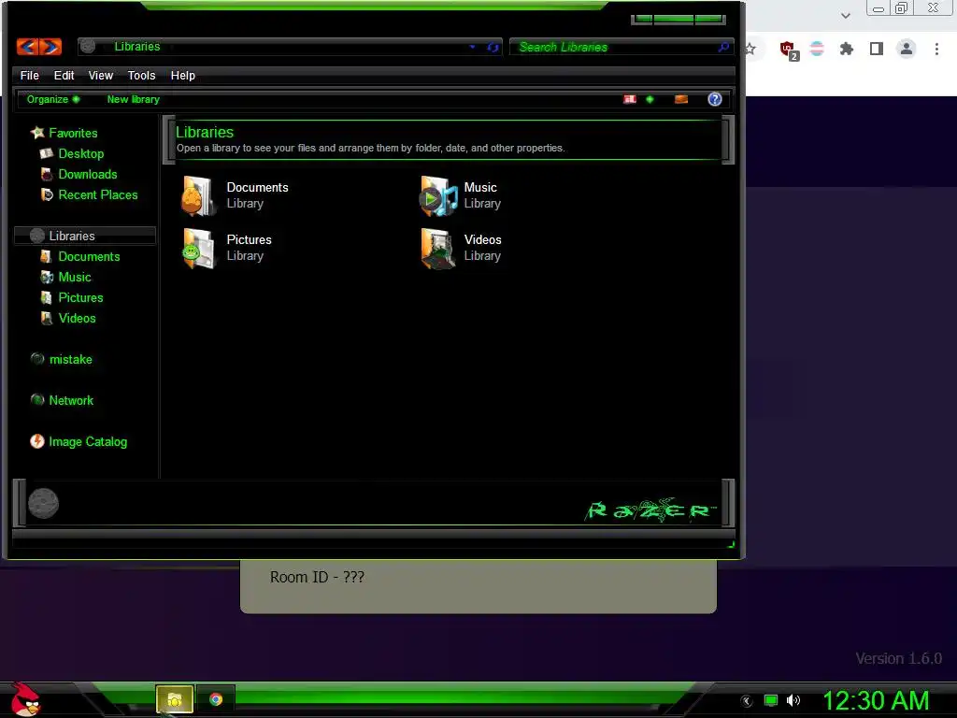Select Network in the navigation pane
The image size is (957, 718).
63,400
